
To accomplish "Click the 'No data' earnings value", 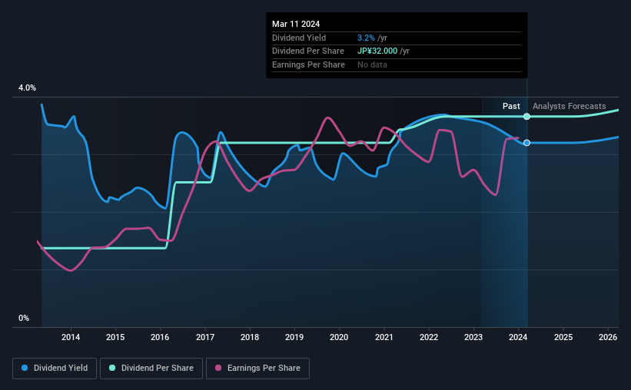I will (x=372, y=64).
